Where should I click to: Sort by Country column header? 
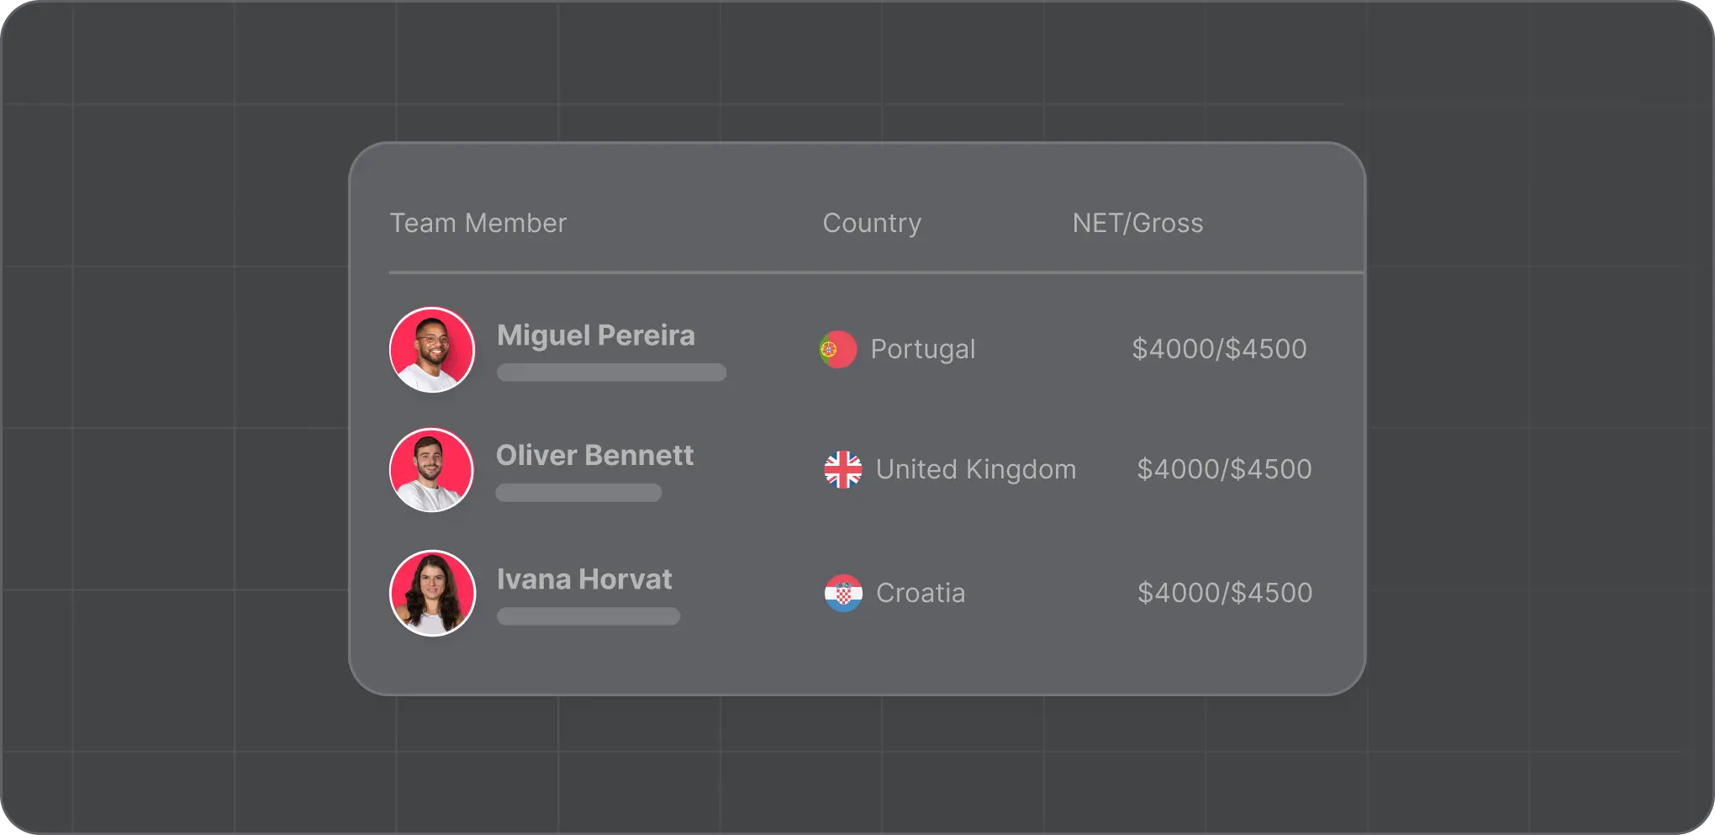click(872, 223)
